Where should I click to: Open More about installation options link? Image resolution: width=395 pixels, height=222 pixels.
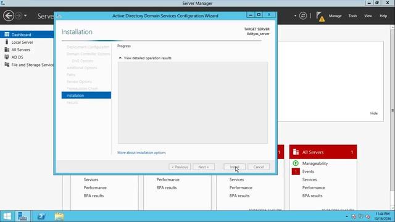tap(141, 152)
